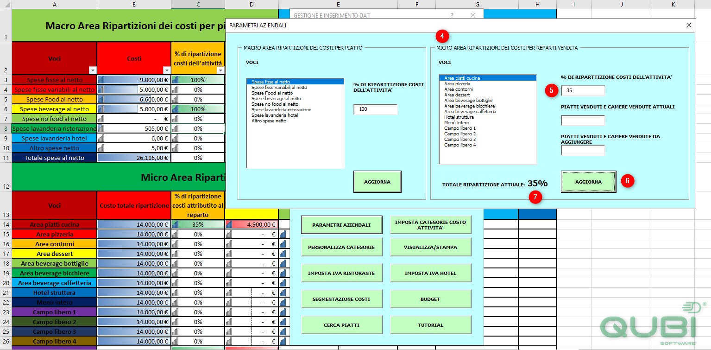This screenshot has width=711, height=350.
Task: Select Campo libero 1 in Micro list
Action: point(488,128)
